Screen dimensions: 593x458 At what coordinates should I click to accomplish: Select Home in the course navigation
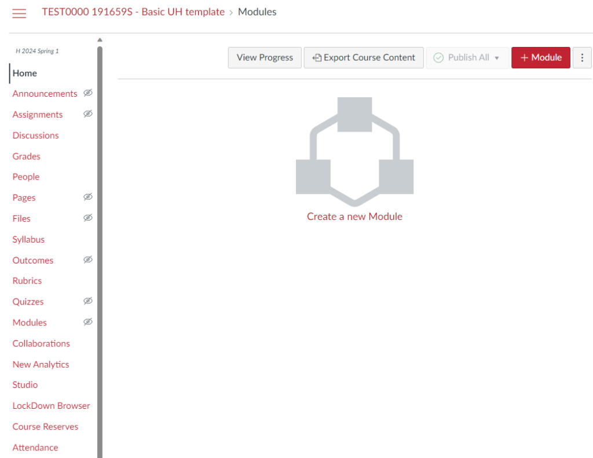click(24, 73)
